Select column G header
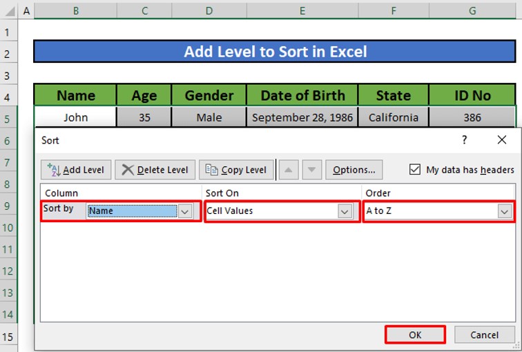Viewport: 522px width, 352px height. 472,11
